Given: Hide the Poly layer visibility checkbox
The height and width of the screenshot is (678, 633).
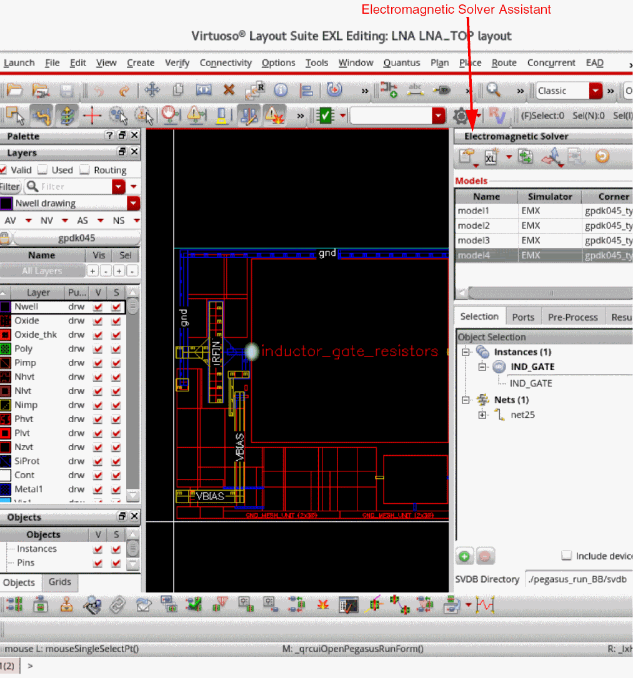Looking at the screenshot, I should click(97, 349).
